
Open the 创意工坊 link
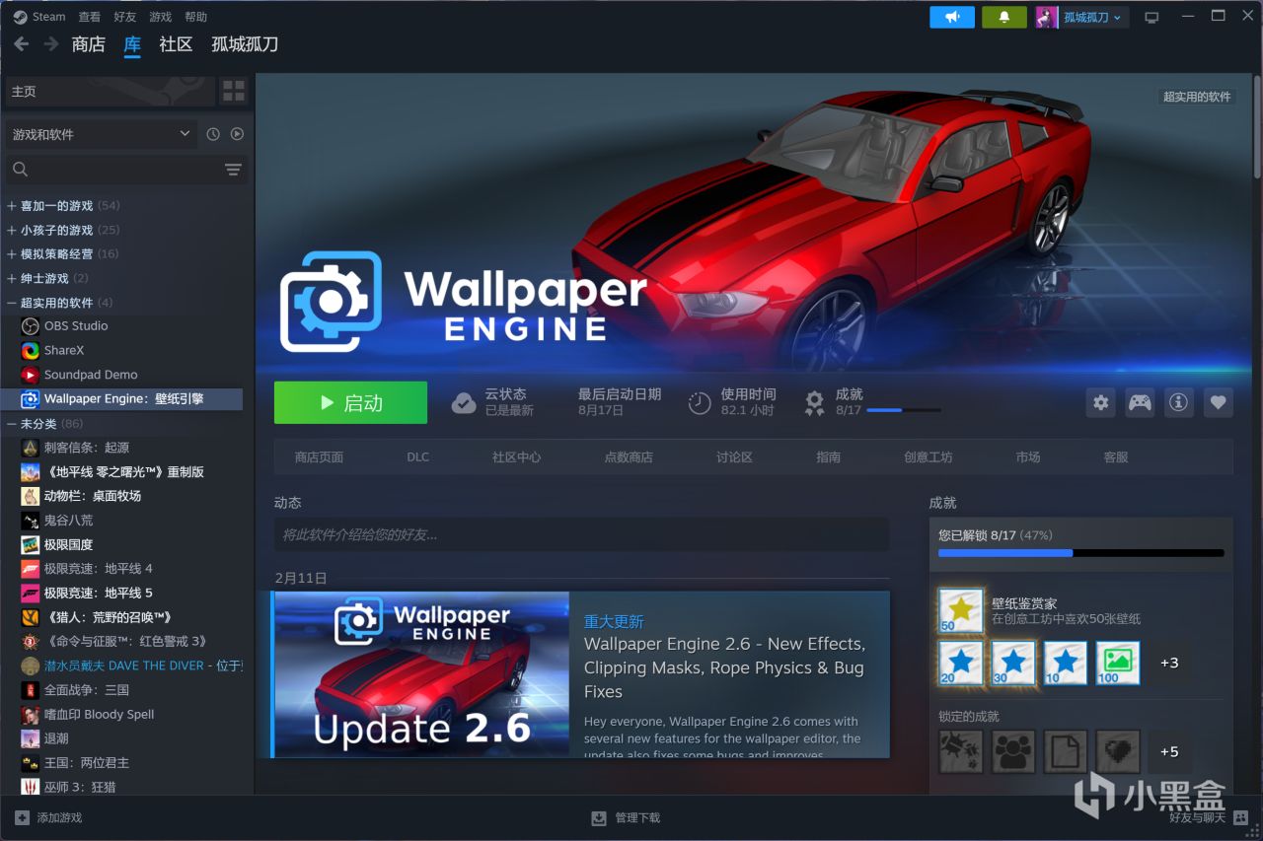coord(929,457)
